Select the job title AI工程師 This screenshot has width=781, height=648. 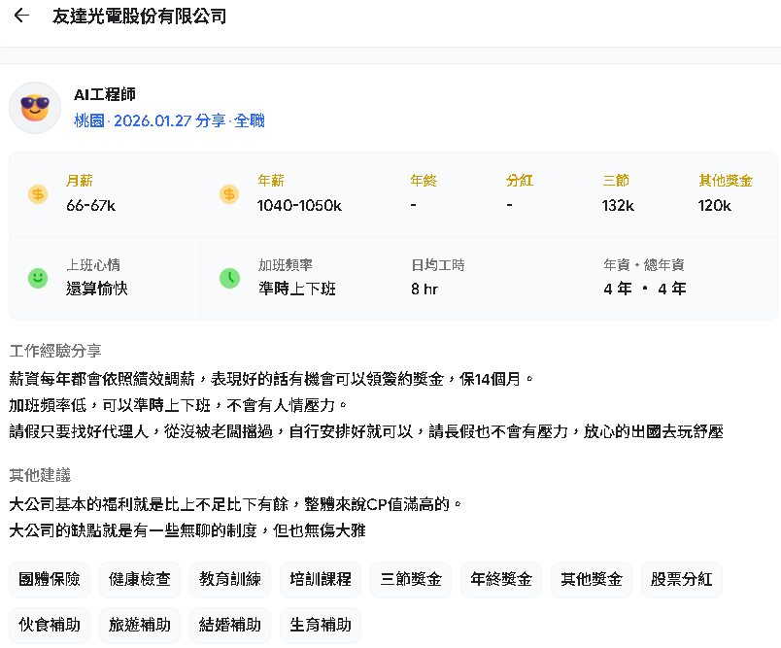coord(105,94)
